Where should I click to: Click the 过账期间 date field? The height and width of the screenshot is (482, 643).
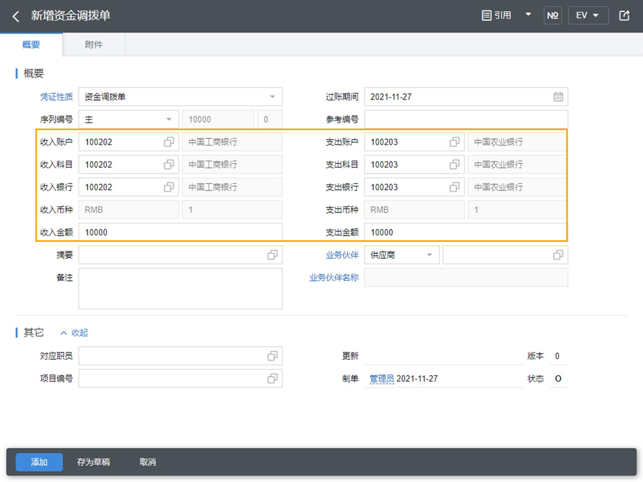pyautogui.click(x=466, y=97)
